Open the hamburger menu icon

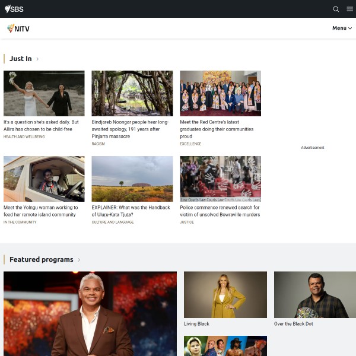click(349, 9)
